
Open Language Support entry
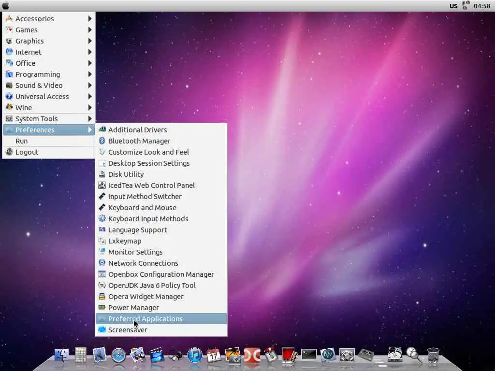pos(161,229)
